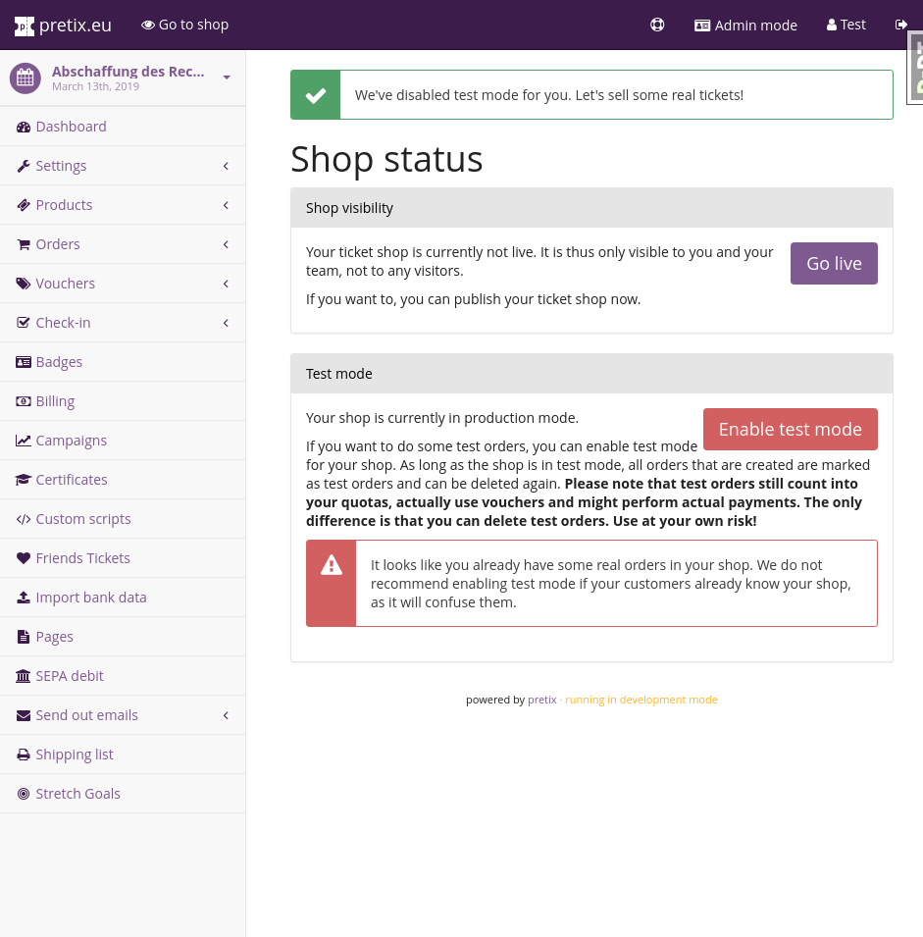Open Shipping list in the sidebar
The image size is (923, 937).
[123, 755]
